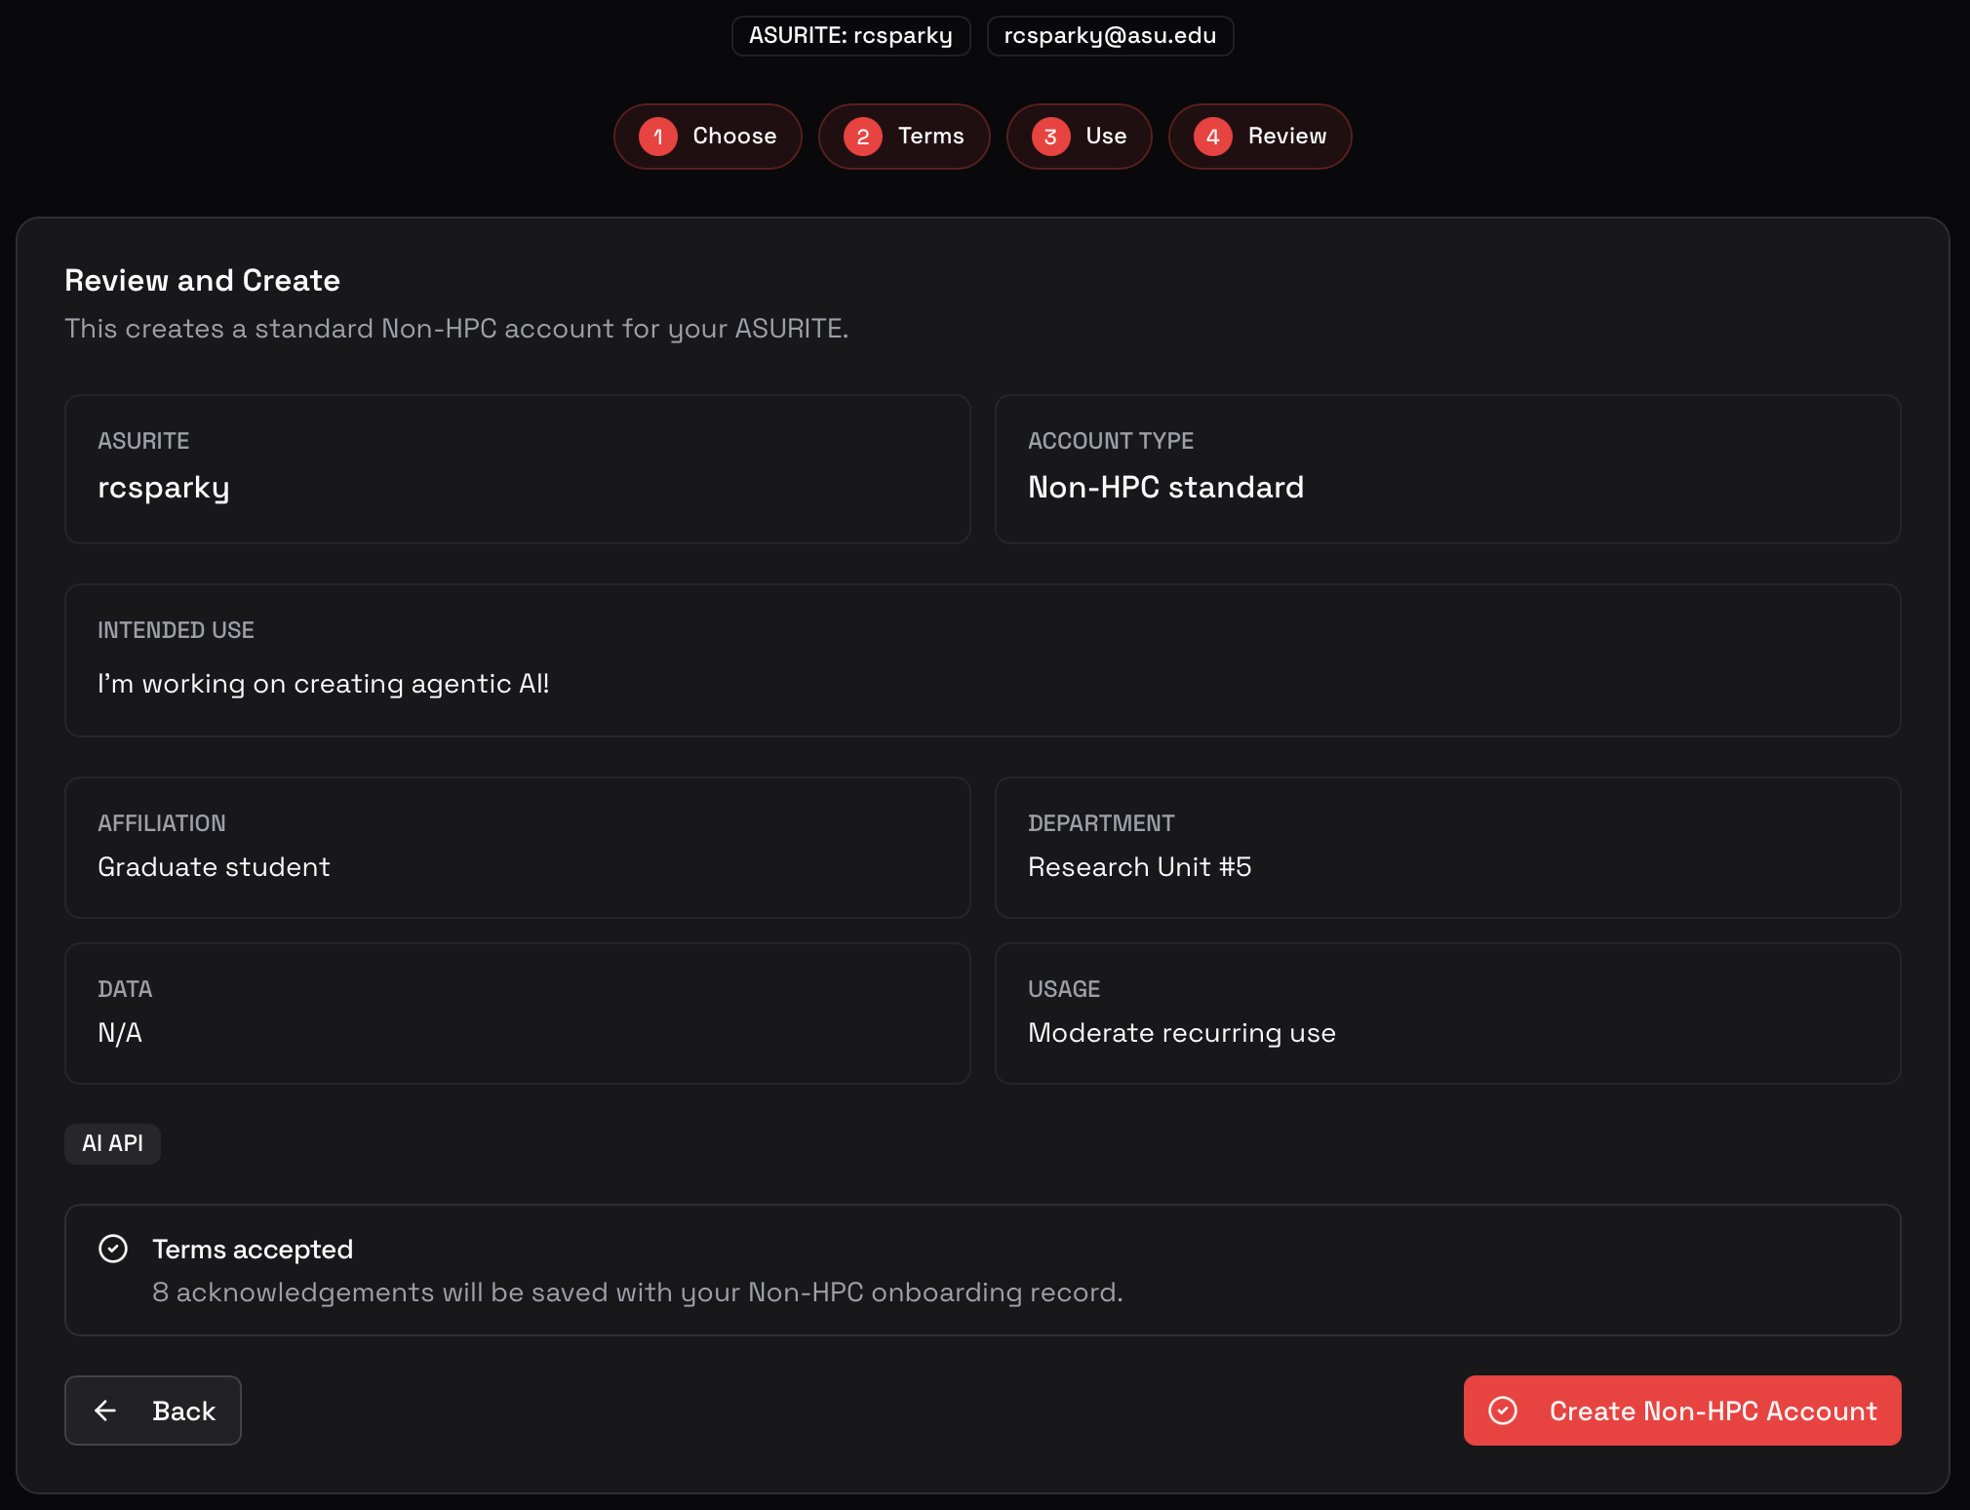Click the Review and Create heading
The image size is (1970, 1510).
pyautogui.click(x=202, y=281)
